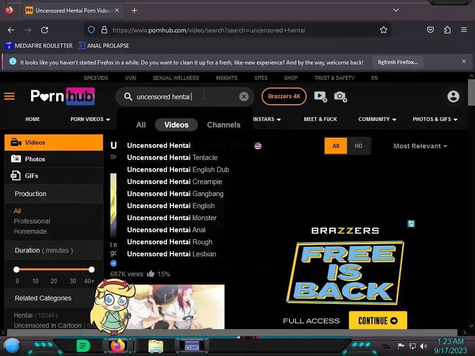Open the user account avatar icon
The width and height of the screenshot is (475, 356).
453,96
